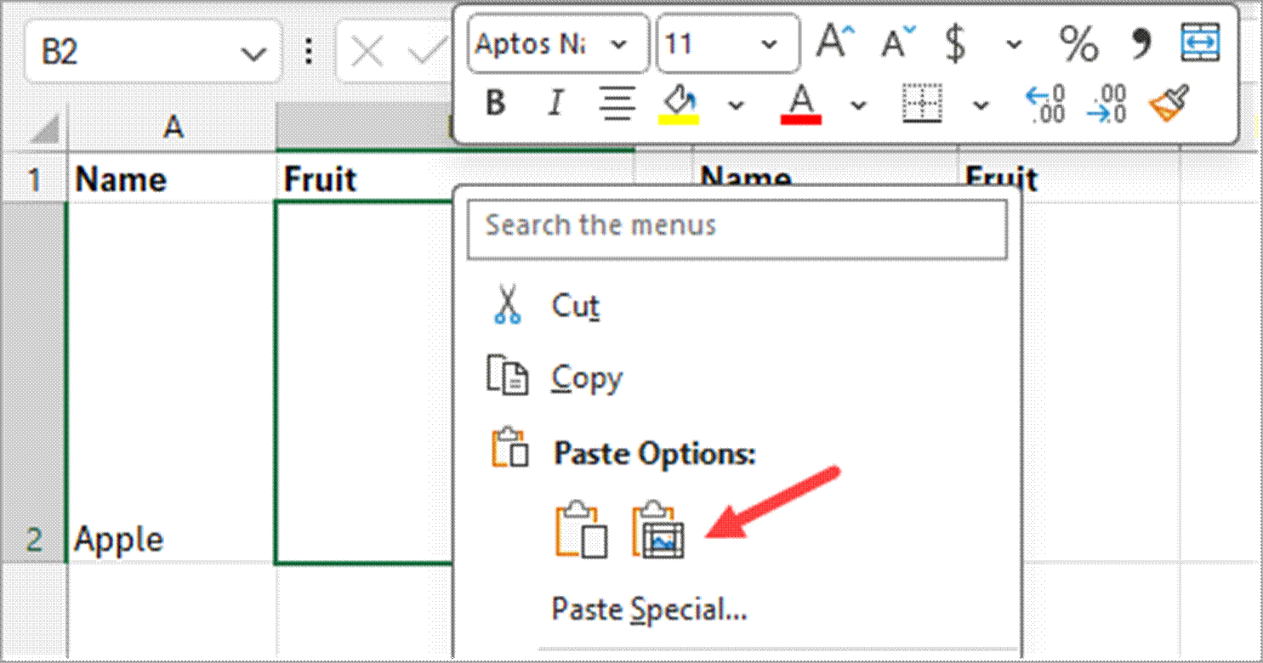Toggle Italic formatting in mini toolbar
The width and height of the screenshot is (1263, 663).
[556, 104]
